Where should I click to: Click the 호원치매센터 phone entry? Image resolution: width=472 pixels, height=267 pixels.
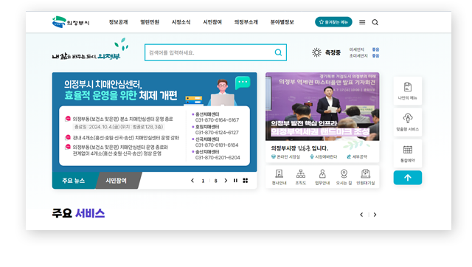pos(215,130)
